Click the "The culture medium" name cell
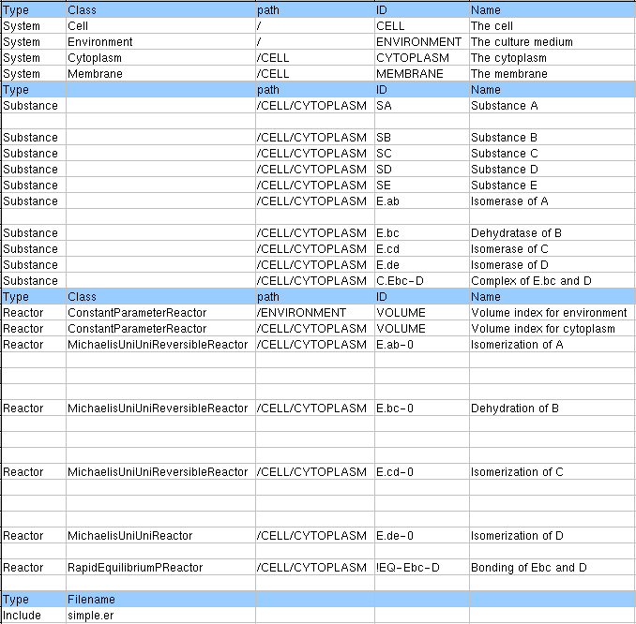Screen dimensions: 636x624 [x=522, y=42]
